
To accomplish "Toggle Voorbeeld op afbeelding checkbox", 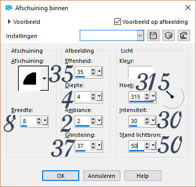I will coord(117,22).
